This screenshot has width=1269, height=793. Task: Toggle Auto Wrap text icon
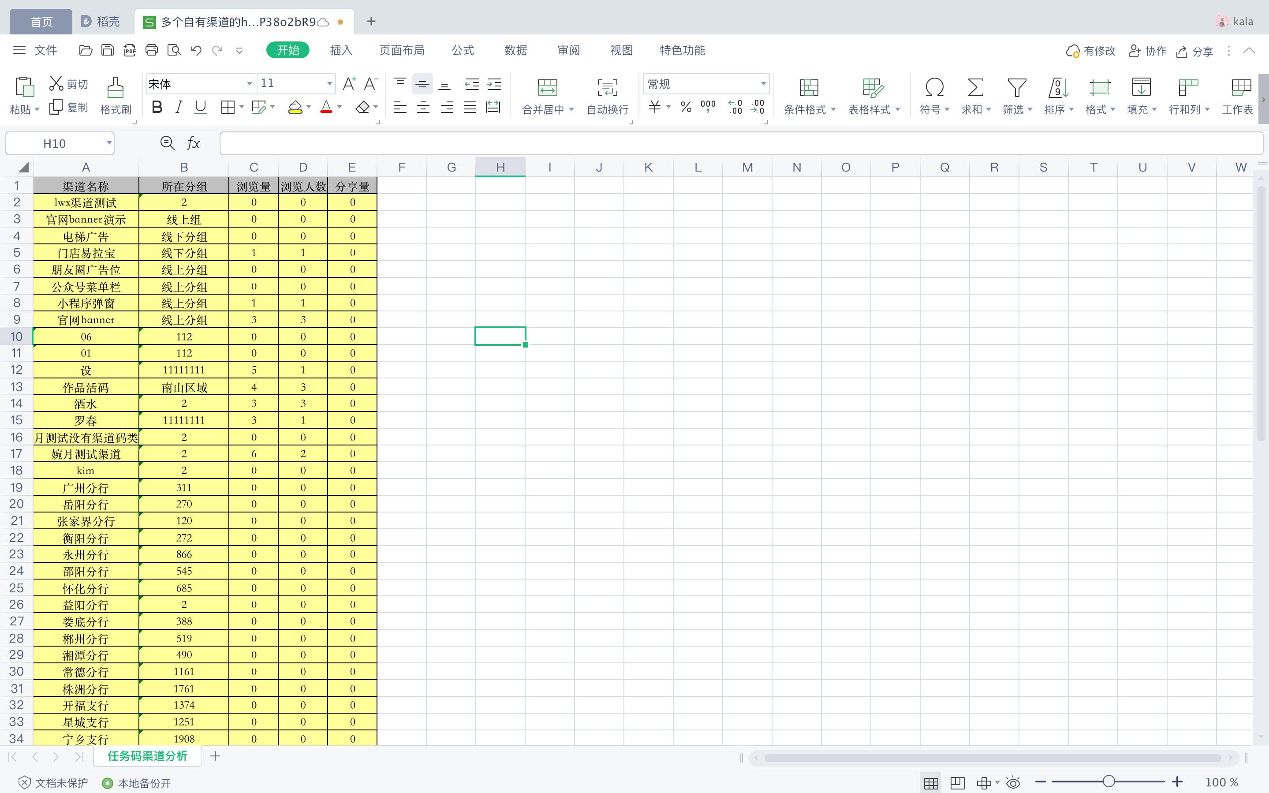607,87
